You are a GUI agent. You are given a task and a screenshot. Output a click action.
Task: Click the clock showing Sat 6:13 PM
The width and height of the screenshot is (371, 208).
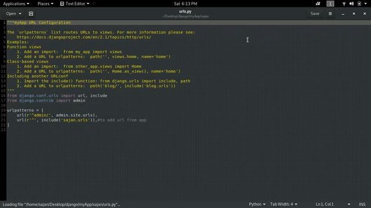(185, 3)
